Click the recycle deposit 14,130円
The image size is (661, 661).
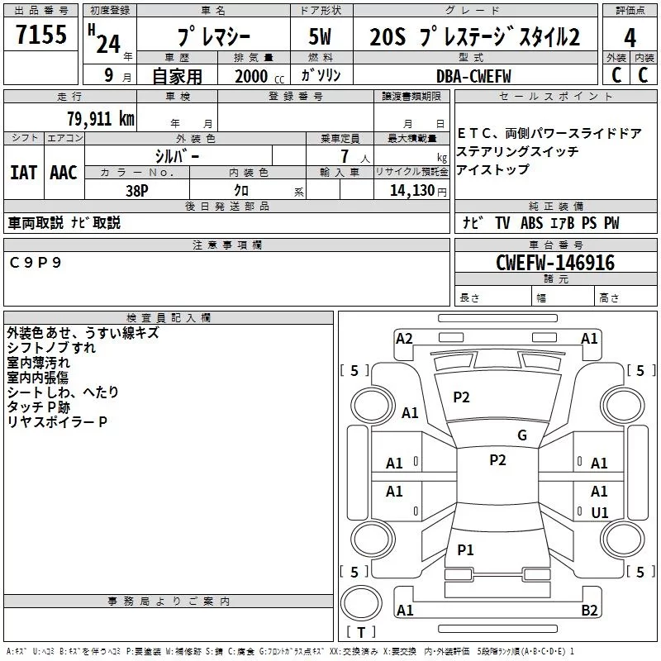pyautogui.click(x=418, y=191)
